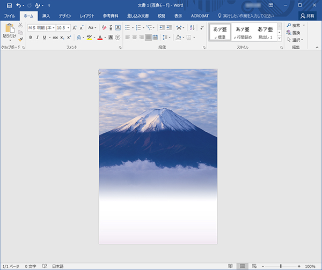
Task: Click the Cut scissors icon
Action: [x=20, y=25]
